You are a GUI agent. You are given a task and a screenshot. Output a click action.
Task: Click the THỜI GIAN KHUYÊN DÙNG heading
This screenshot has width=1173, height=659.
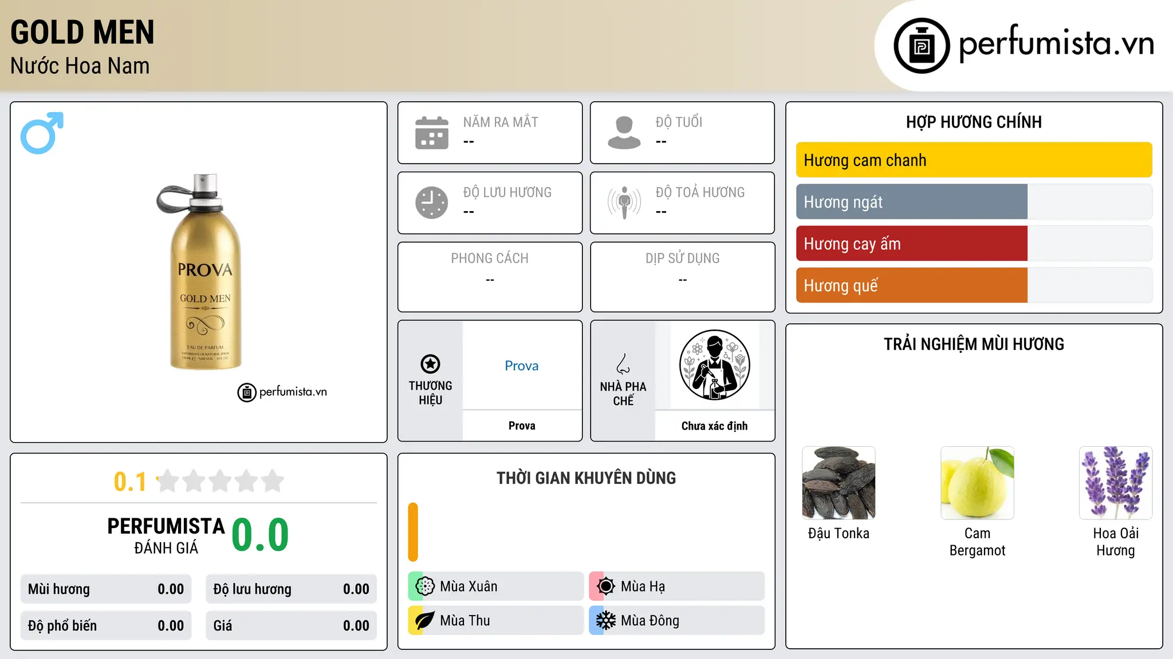586,478
